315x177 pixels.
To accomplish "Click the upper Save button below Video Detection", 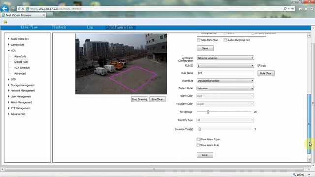I will pos(205,48).
